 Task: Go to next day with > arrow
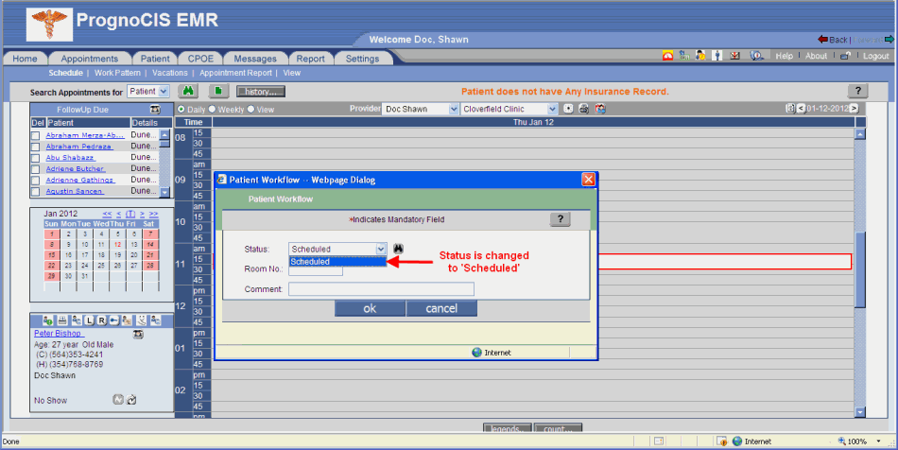pos(854,108)
